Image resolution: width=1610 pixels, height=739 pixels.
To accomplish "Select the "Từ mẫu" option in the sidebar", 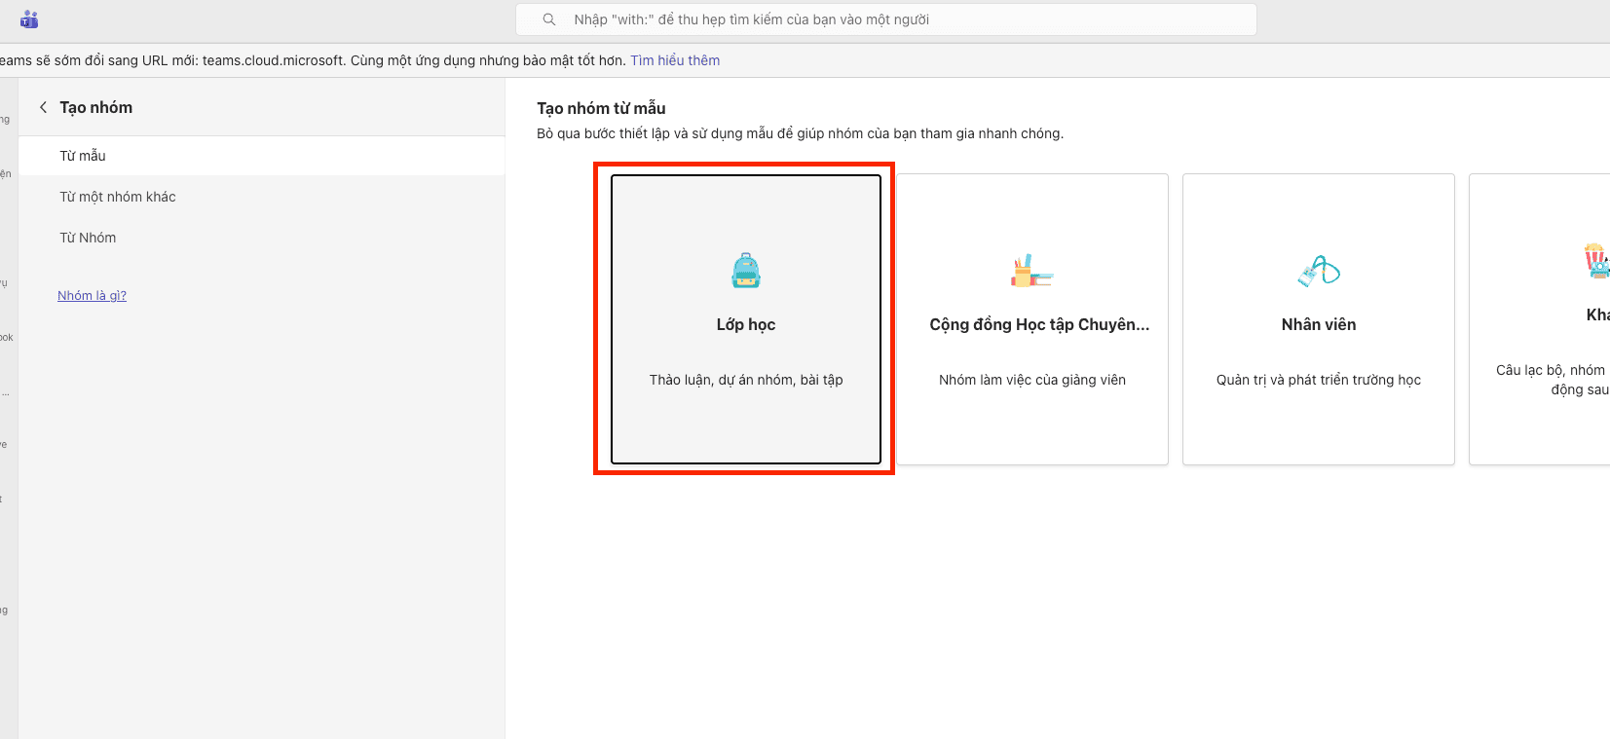I will 83,156.
